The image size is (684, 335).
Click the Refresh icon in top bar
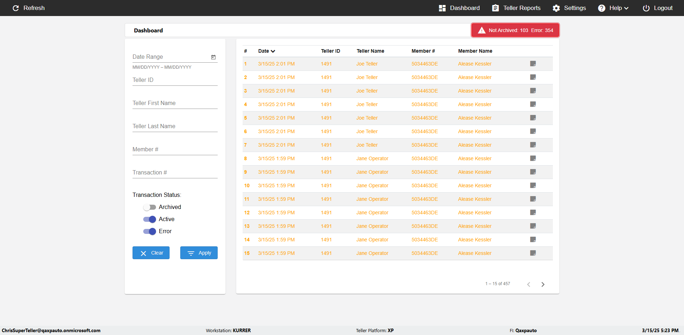click(x=16, y=8)
